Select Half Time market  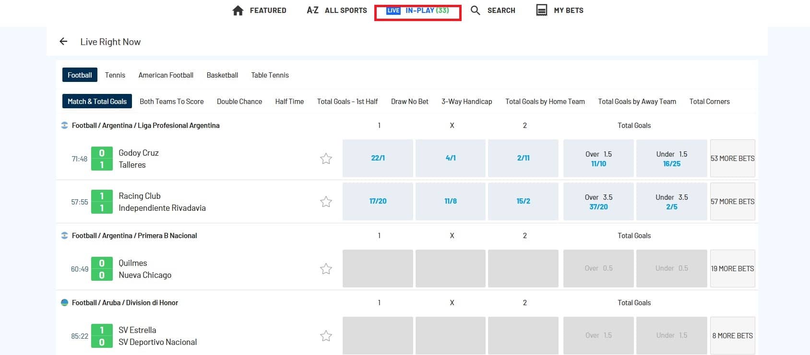tap(289, 102)
